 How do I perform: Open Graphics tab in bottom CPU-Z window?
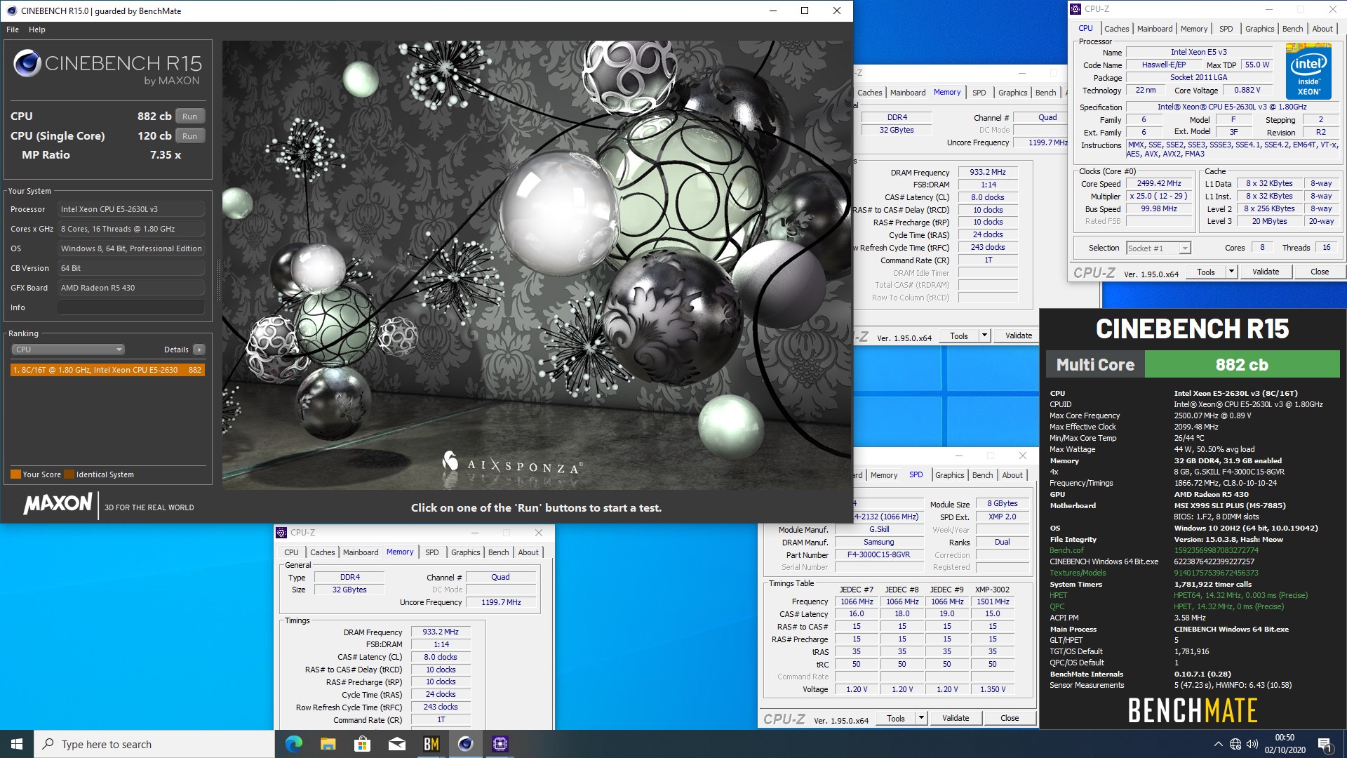click(x=465, y=552)
